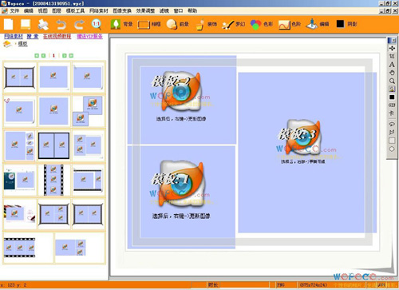Open the 滤镜 menu
The image size is (399, 290).
click(164, 10)
